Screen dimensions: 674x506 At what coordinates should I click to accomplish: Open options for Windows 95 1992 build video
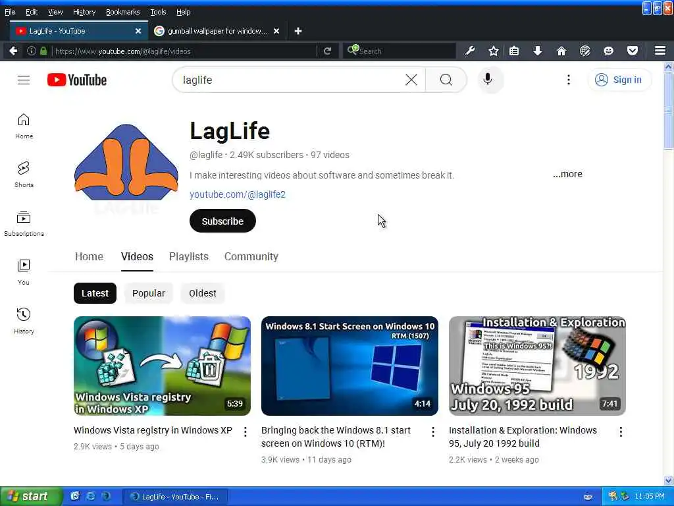click(x=621, y=432)
